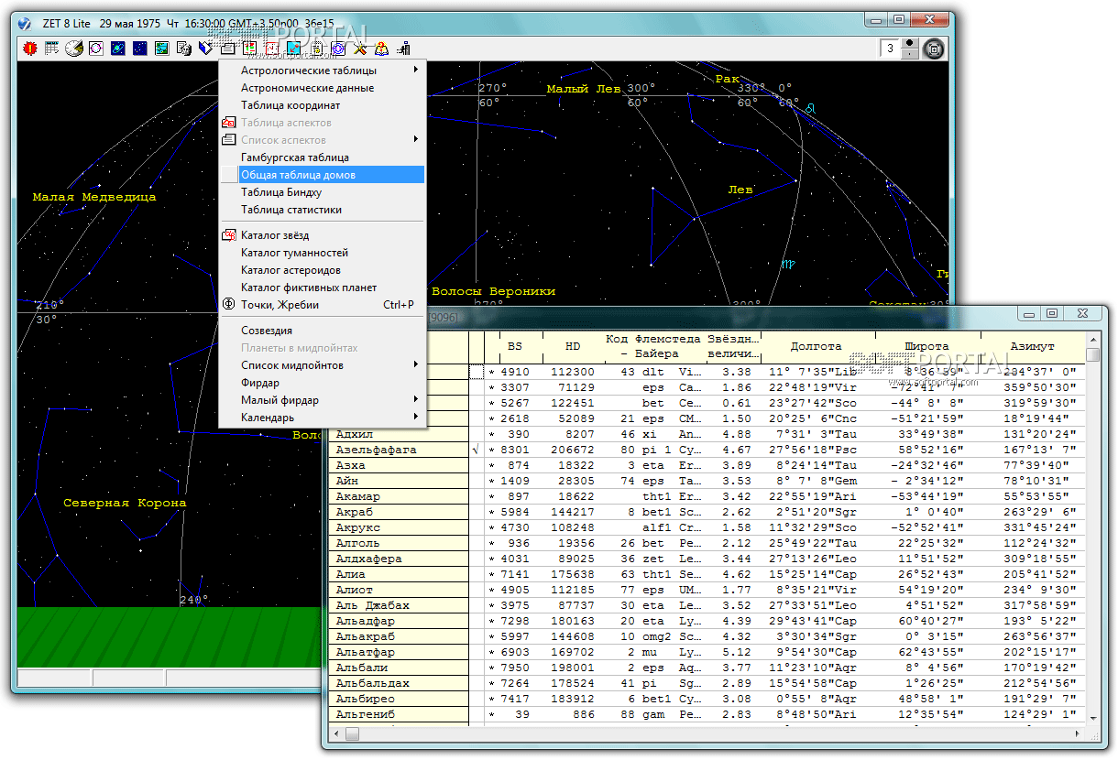Click the pie-chart clock toolbar icon
Image resolution: width=1118 pixels, height=760 pixels.
[74, 49]
